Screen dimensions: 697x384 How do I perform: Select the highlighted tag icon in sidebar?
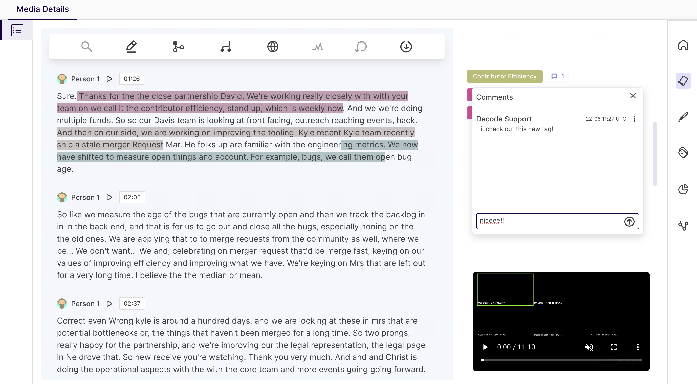pyautogui.click(x=683, y=81)
